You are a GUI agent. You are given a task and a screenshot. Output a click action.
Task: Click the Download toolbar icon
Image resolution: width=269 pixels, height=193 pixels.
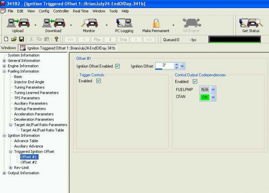53,23
